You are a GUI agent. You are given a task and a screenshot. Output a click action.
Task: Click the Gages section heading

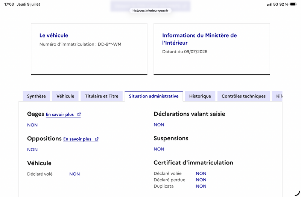coord(35,114)
